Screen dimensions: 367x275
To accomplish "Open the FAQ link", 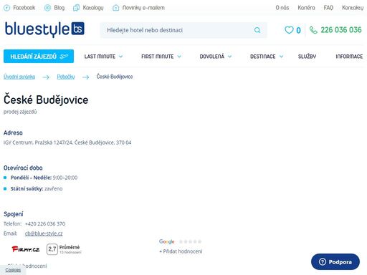I will (328, 8).
